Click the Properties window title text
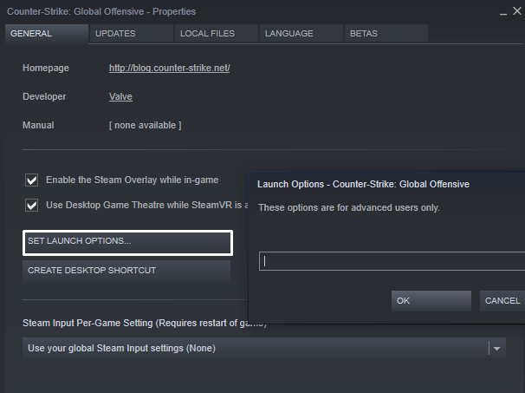The width and height of the screenshot is (525, 393). pyautogui.click(x=101, y=11)
